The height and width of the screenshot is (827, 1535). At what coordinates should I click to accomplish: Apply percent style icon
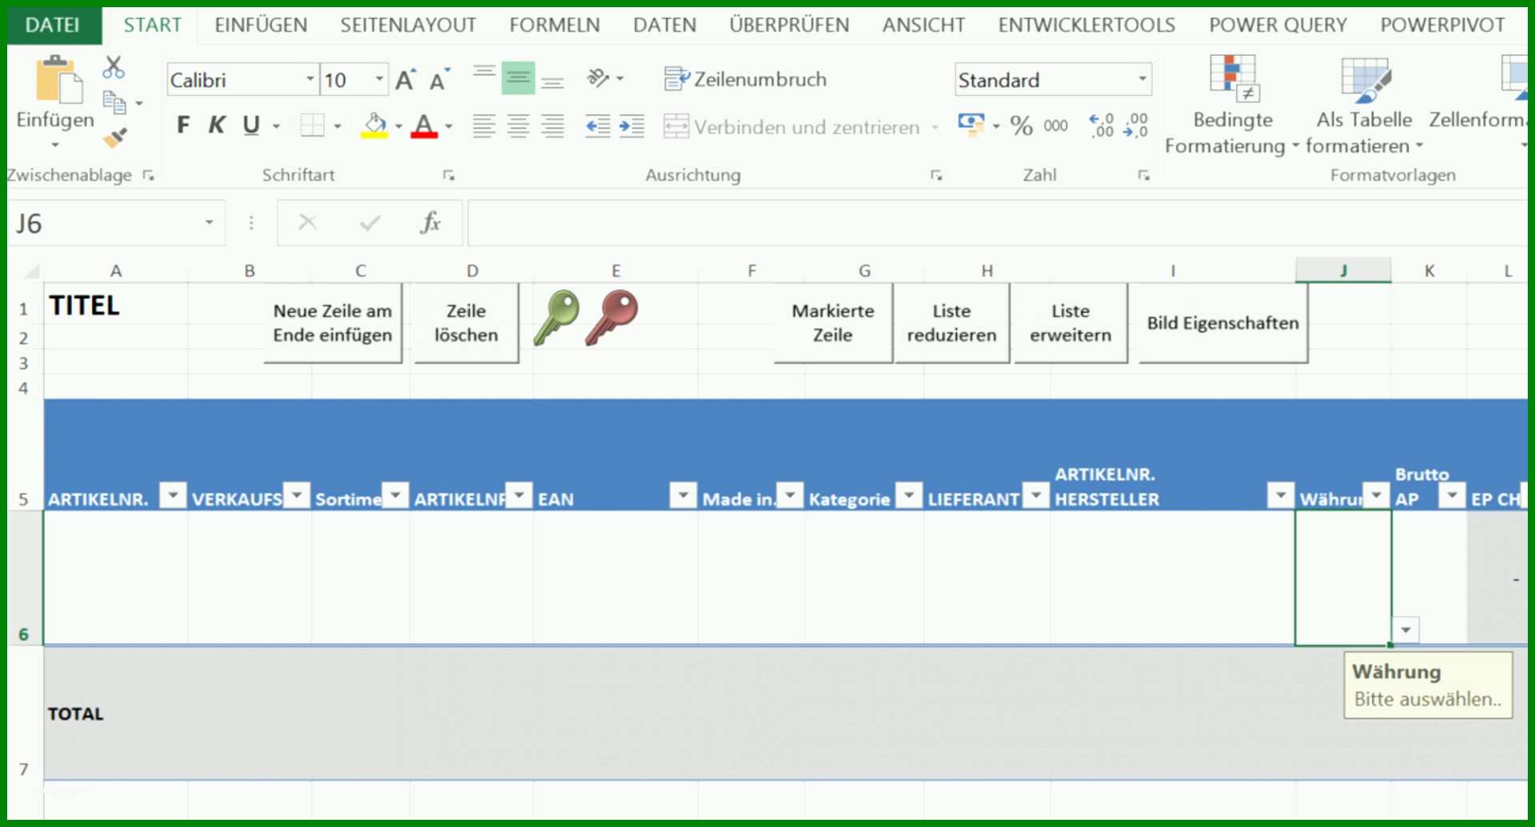tap(1021, 125)
